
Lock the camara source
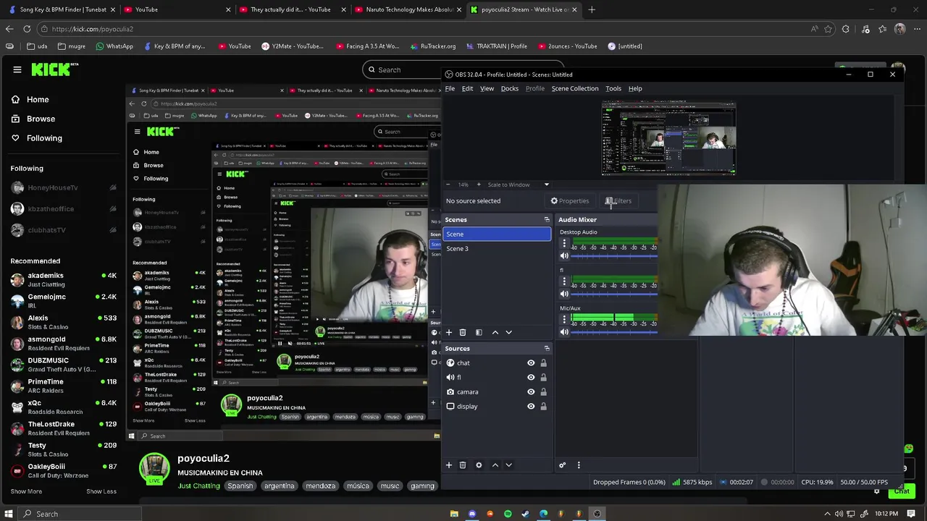[543, 392]
